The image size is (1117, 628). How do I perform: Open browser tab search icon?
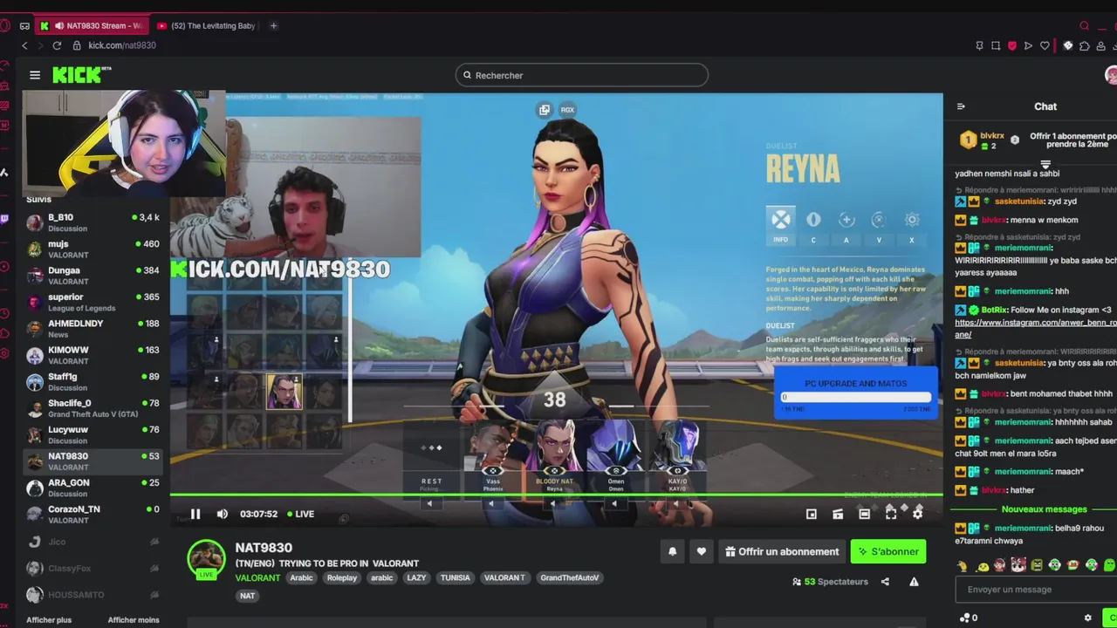1085,26
